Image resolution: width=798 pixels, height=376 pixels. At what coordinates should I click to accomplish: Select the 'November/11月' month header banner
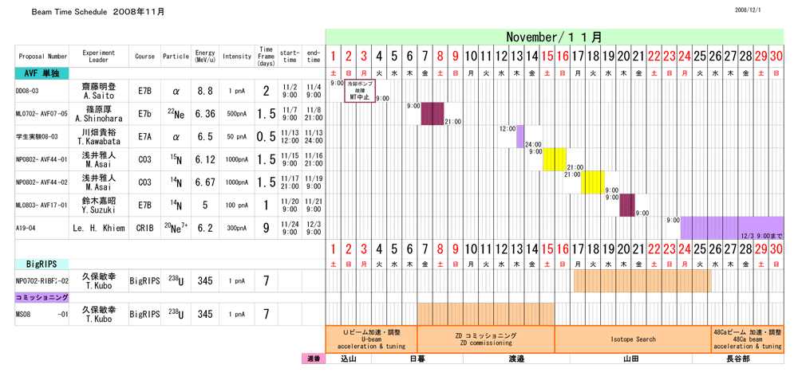point(555,37)
